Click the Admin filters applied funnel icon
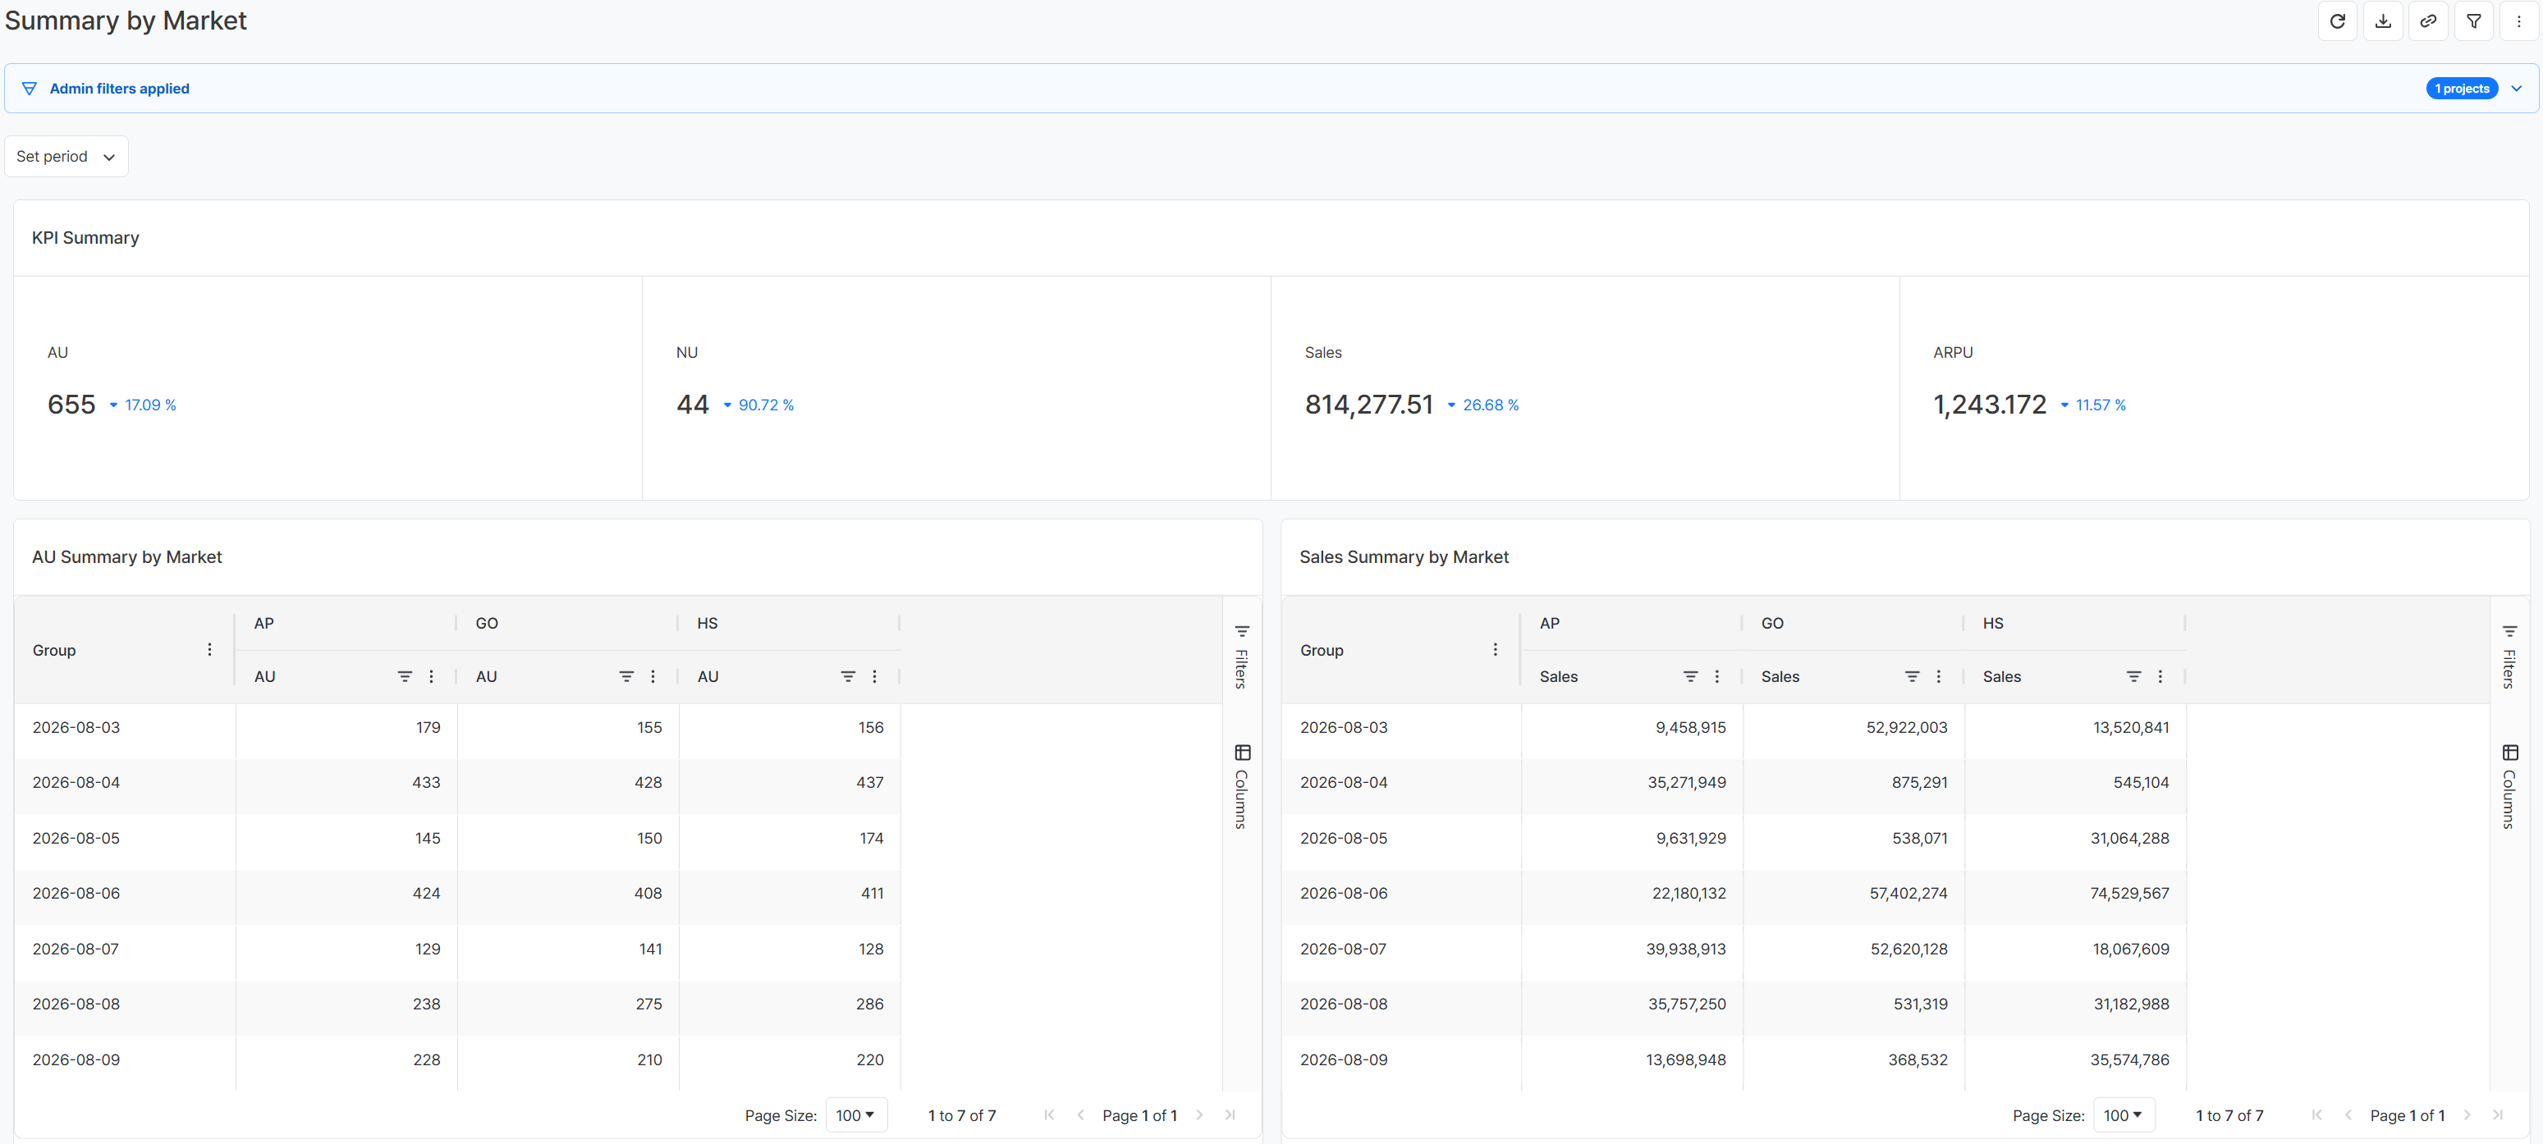The width and height of the screenshot is (2543, 1144). [x=30, y=89]
